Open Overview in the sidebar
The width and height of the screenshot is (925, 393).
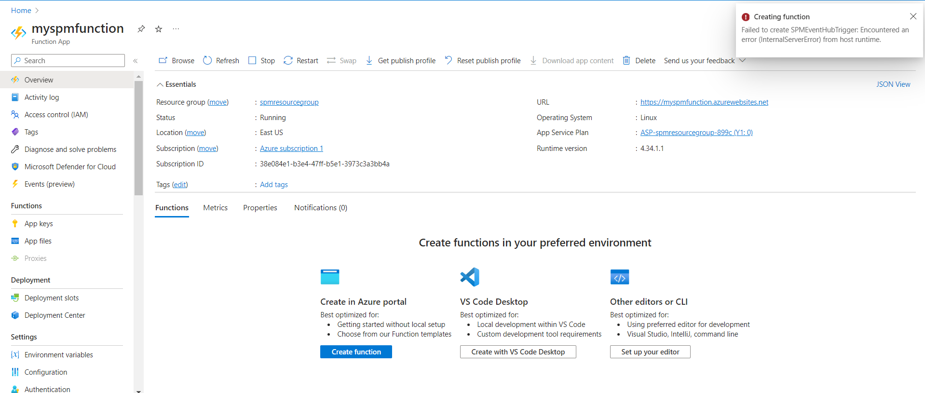[67, 80]
